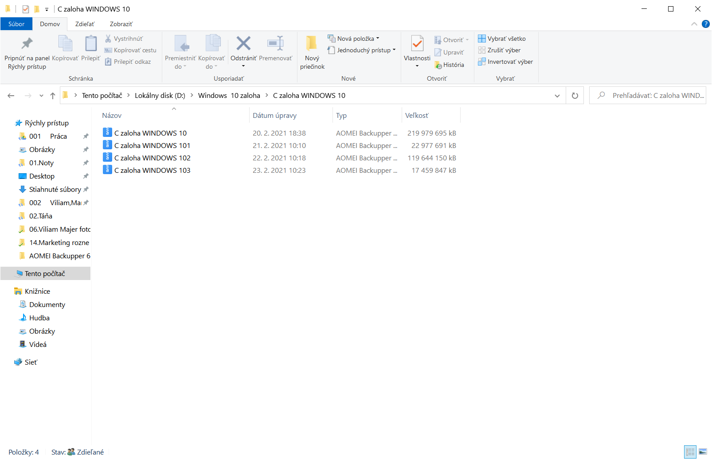This screenshot has height=459, width=712.
Task: Click the Premenovať rename icon
Action: [275, 43]
